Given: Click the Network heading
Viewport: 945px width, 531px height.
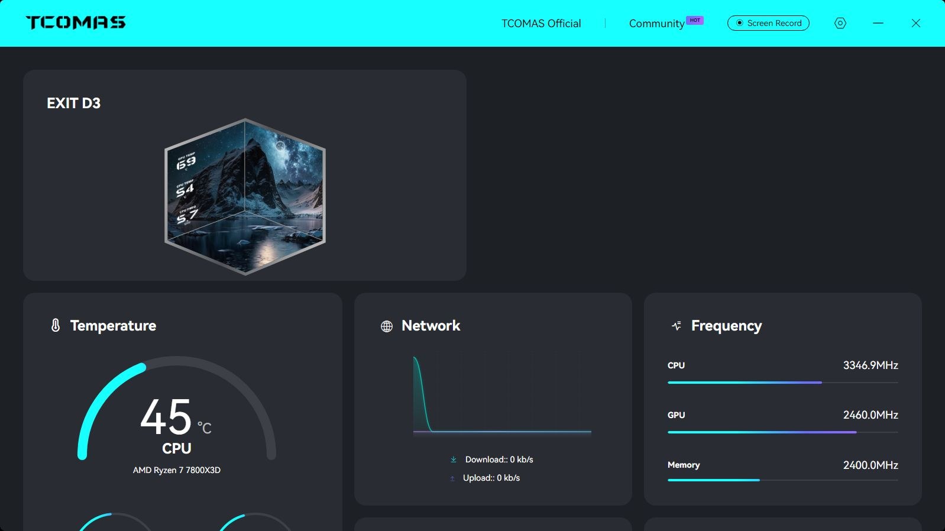Looking at the screenshot, I should coord(431,326).
